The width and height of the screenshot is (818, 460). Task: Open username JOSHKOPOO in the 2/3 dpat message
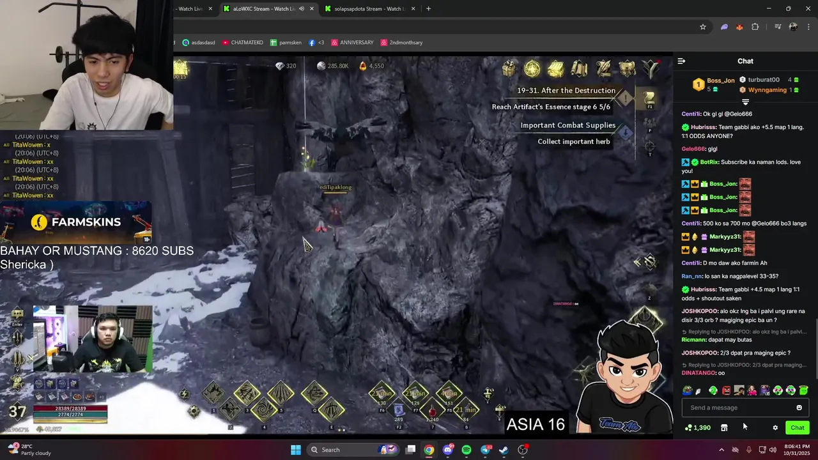click(700, 353)
